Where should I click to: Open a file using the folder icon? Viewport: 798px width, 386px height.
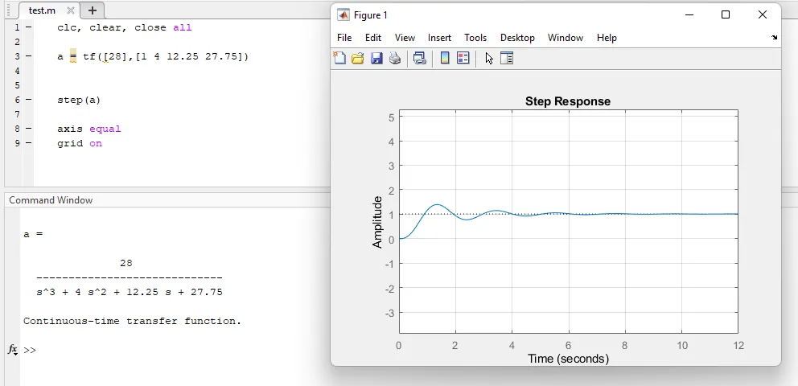coord(358,58)
